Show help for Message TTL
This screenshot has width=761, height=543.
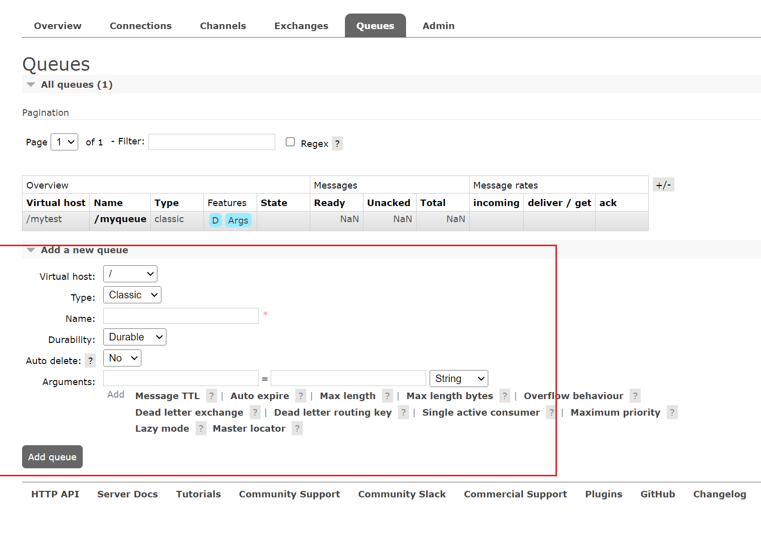click(x=212, y=396)
